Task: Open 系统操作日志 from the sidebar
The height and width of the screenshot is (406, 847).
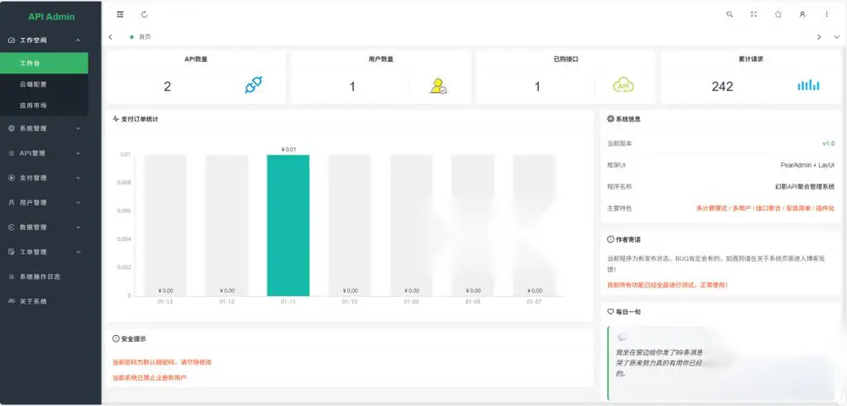Action: [44, 277]
